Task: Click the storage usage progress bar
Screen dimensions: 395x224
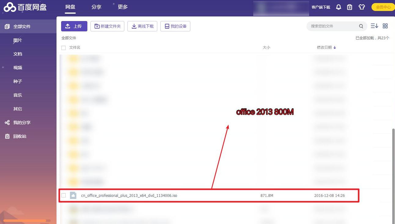Action: point(27,220)
